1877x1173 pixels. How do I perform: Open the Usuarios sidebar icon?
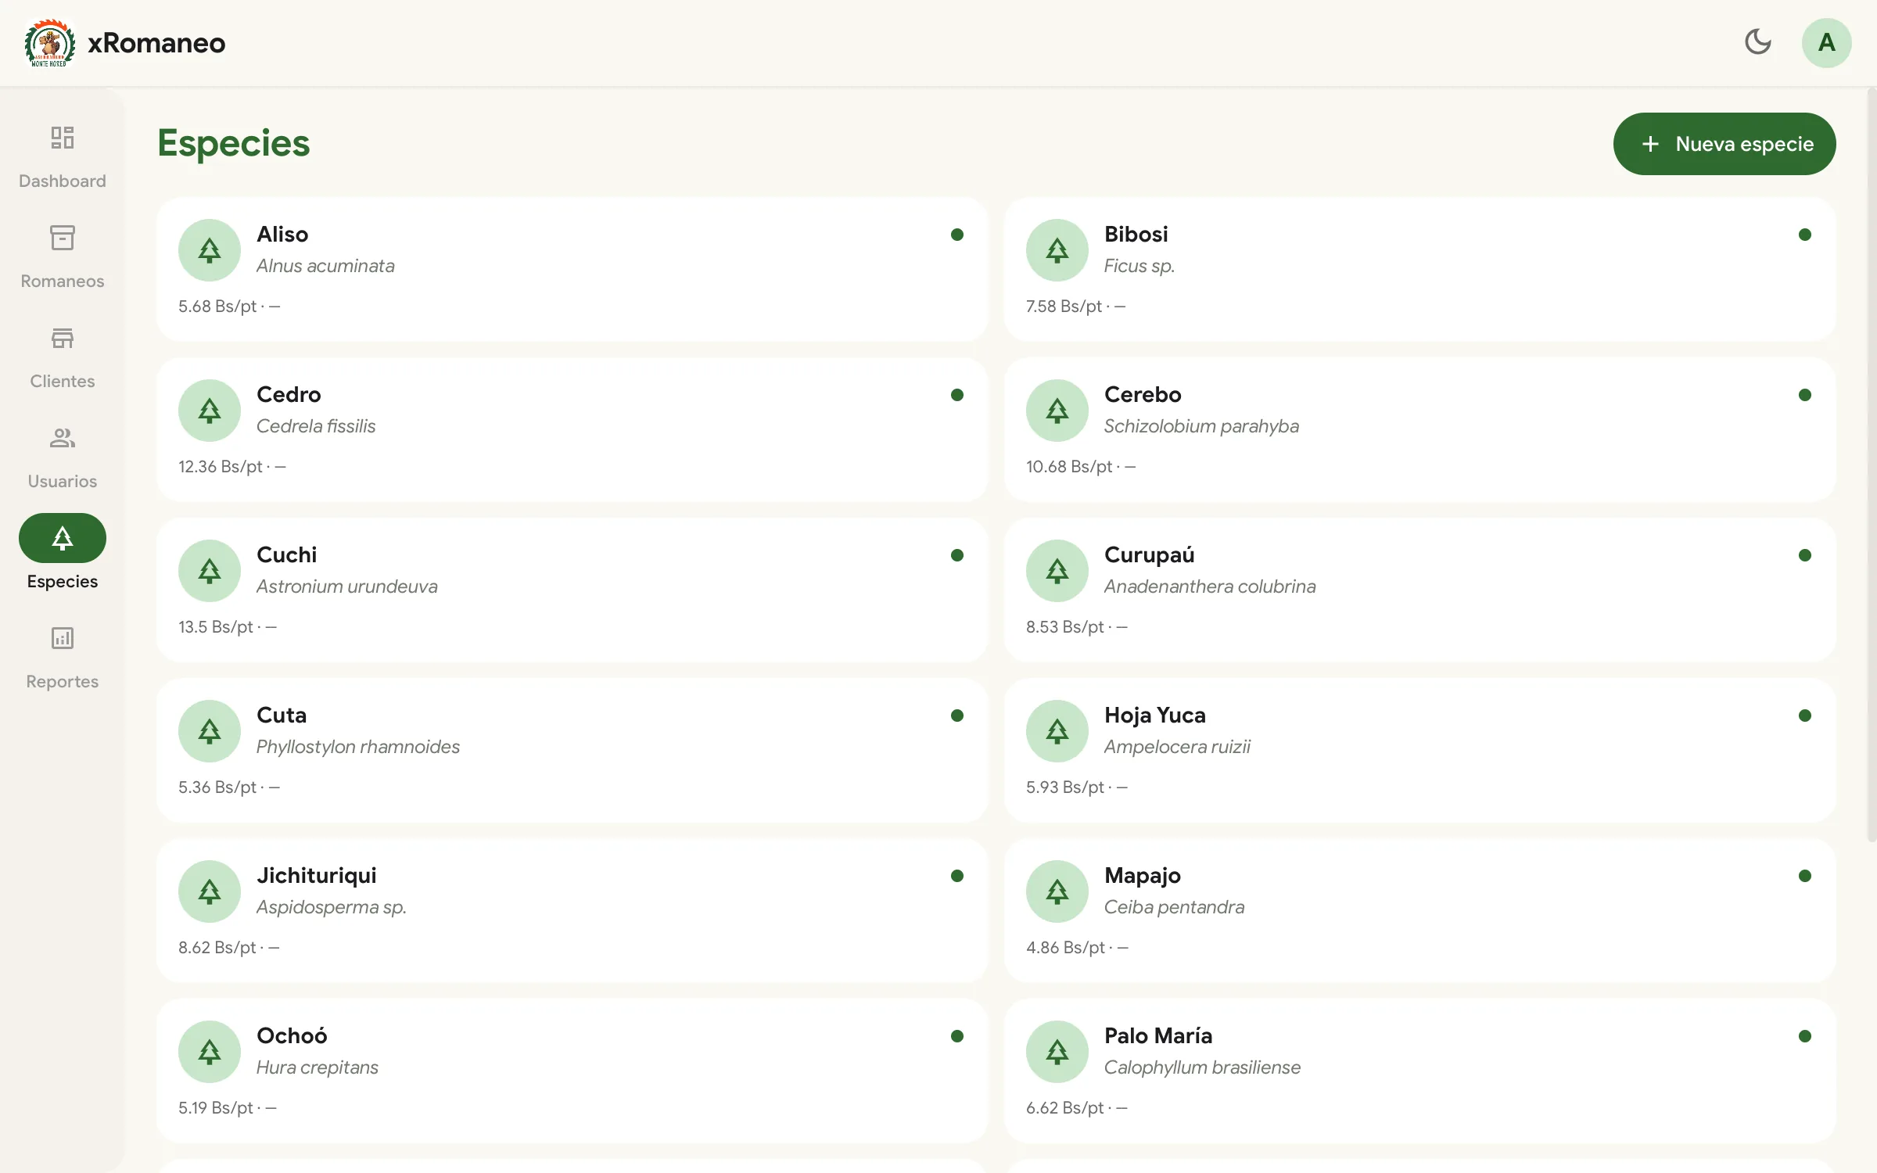pos(63,438)
